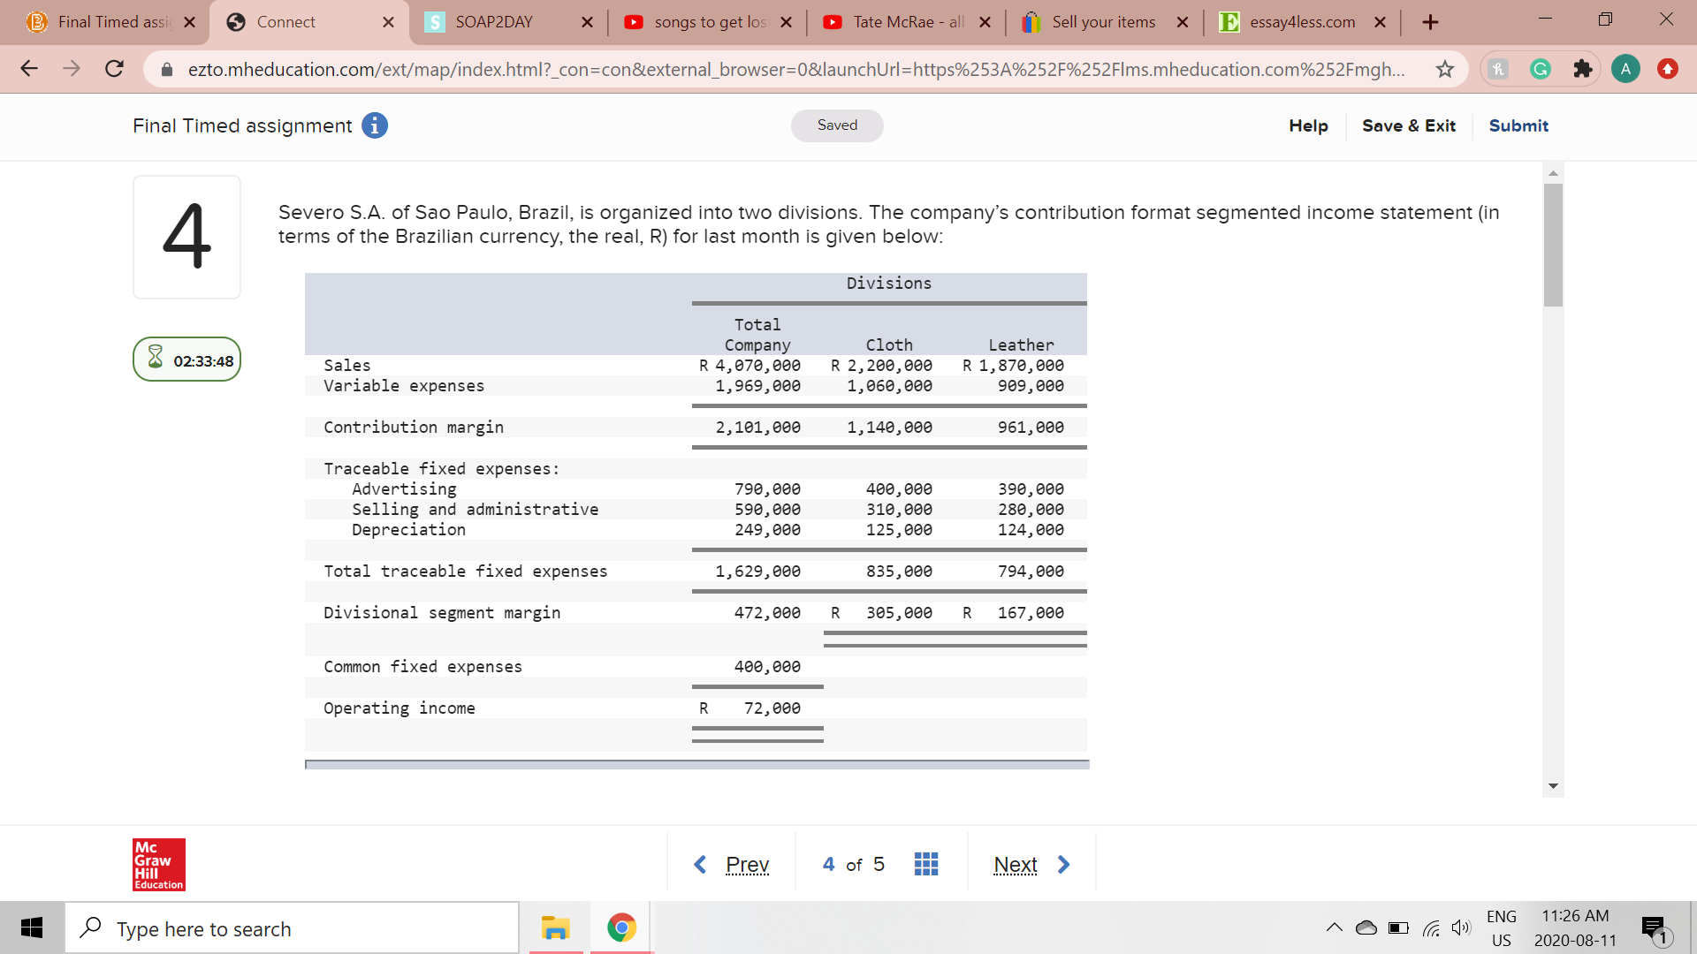This screenshot has height=954, width=1697.
Task: Open the Honey extension icon
Action: (x=1497, y=69)
